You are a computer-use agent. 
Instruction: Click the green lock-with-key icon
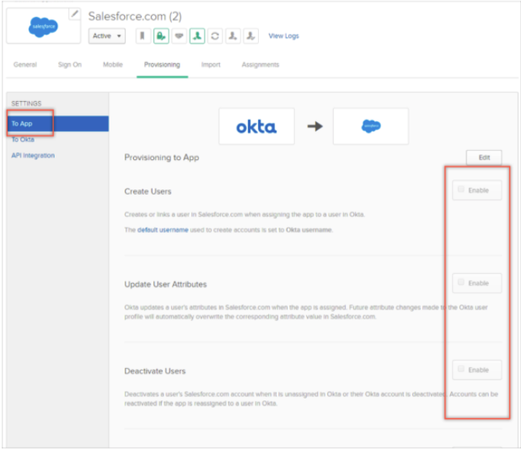161,36
